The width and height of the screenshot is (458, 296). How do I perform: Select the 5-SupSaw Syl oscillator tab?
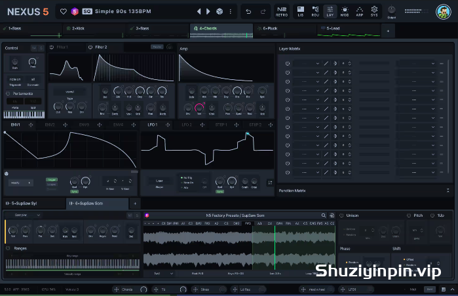35,204
